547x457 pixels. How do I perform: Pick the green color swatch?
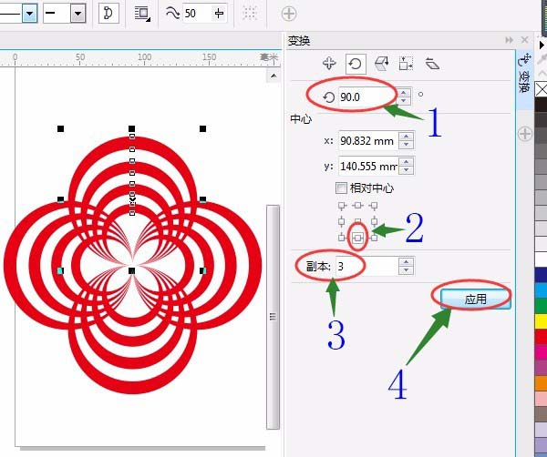point(541,306)
